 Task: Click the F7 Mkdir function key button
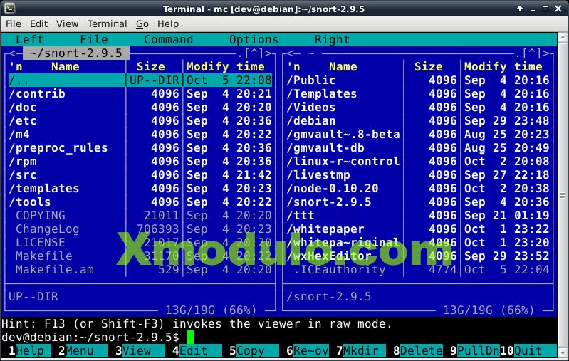(x=361, y=350)
